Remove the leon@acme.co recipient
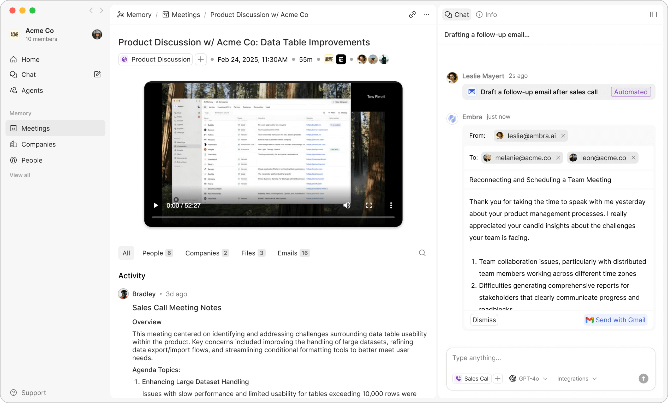Image resolution: width=668 pixels, height=403 pixels. point(633,158)
